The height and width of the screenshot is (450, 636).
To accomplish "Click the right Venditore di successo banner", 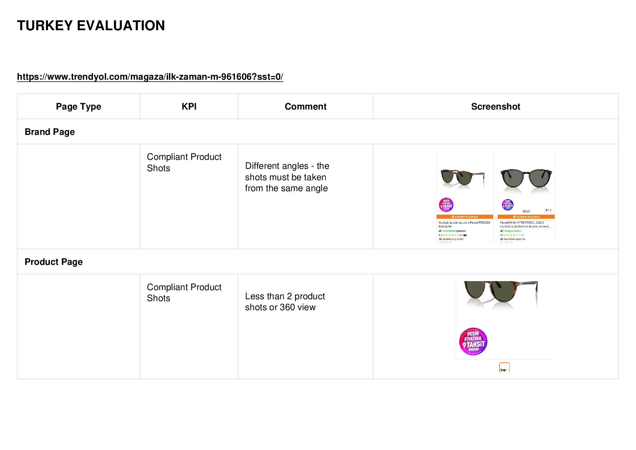I will pos(526,217).
